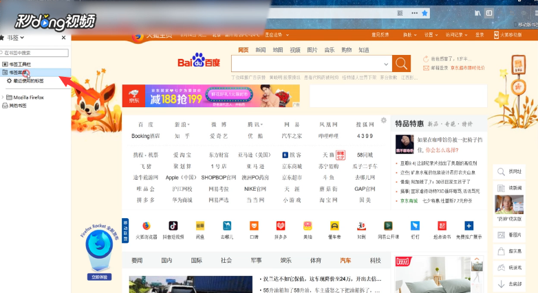Click the 读新闻 newspaper tool

tap(509, 188)
